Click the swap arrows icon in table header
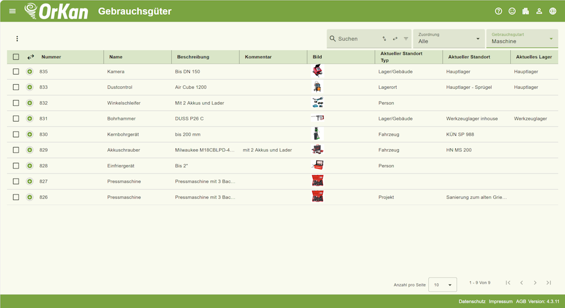 point(31,57)
